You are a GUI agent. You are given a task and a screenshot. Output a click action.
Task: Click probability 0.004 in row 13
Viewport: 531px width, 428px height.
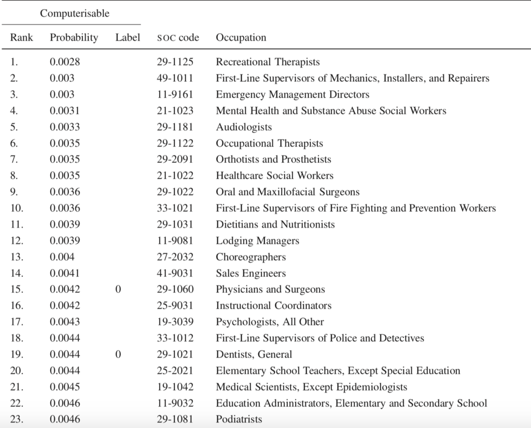62,257
